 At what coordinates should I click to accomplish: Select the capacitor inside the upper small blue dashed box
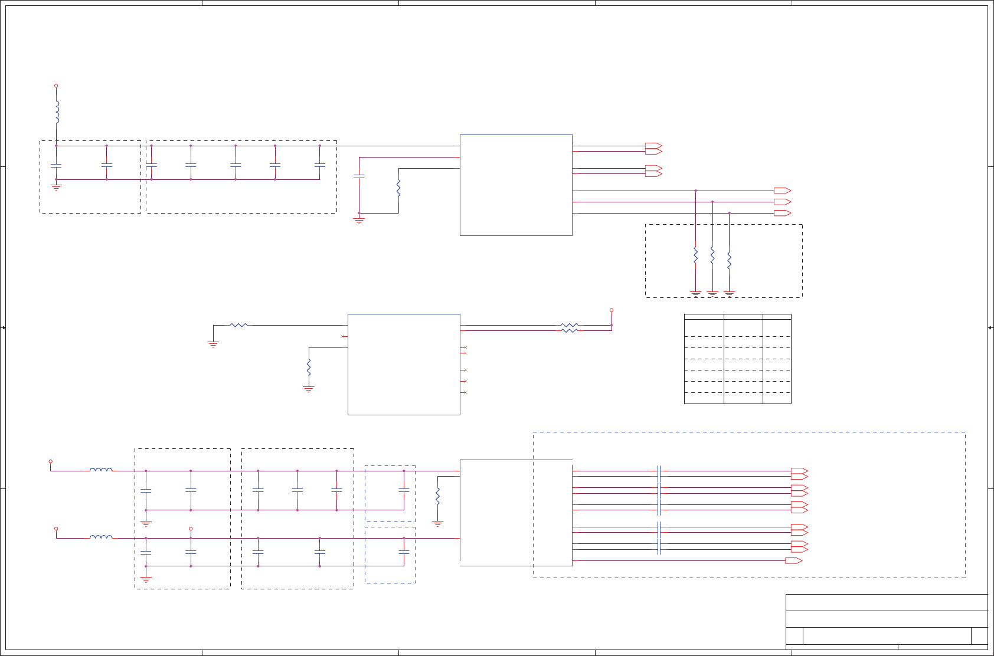point(404,490)
